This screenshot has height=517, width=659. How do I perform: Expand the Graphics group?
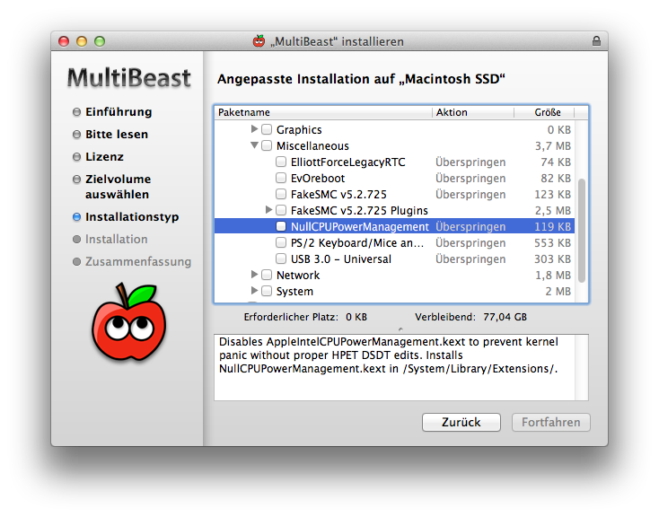pos(254,128)
